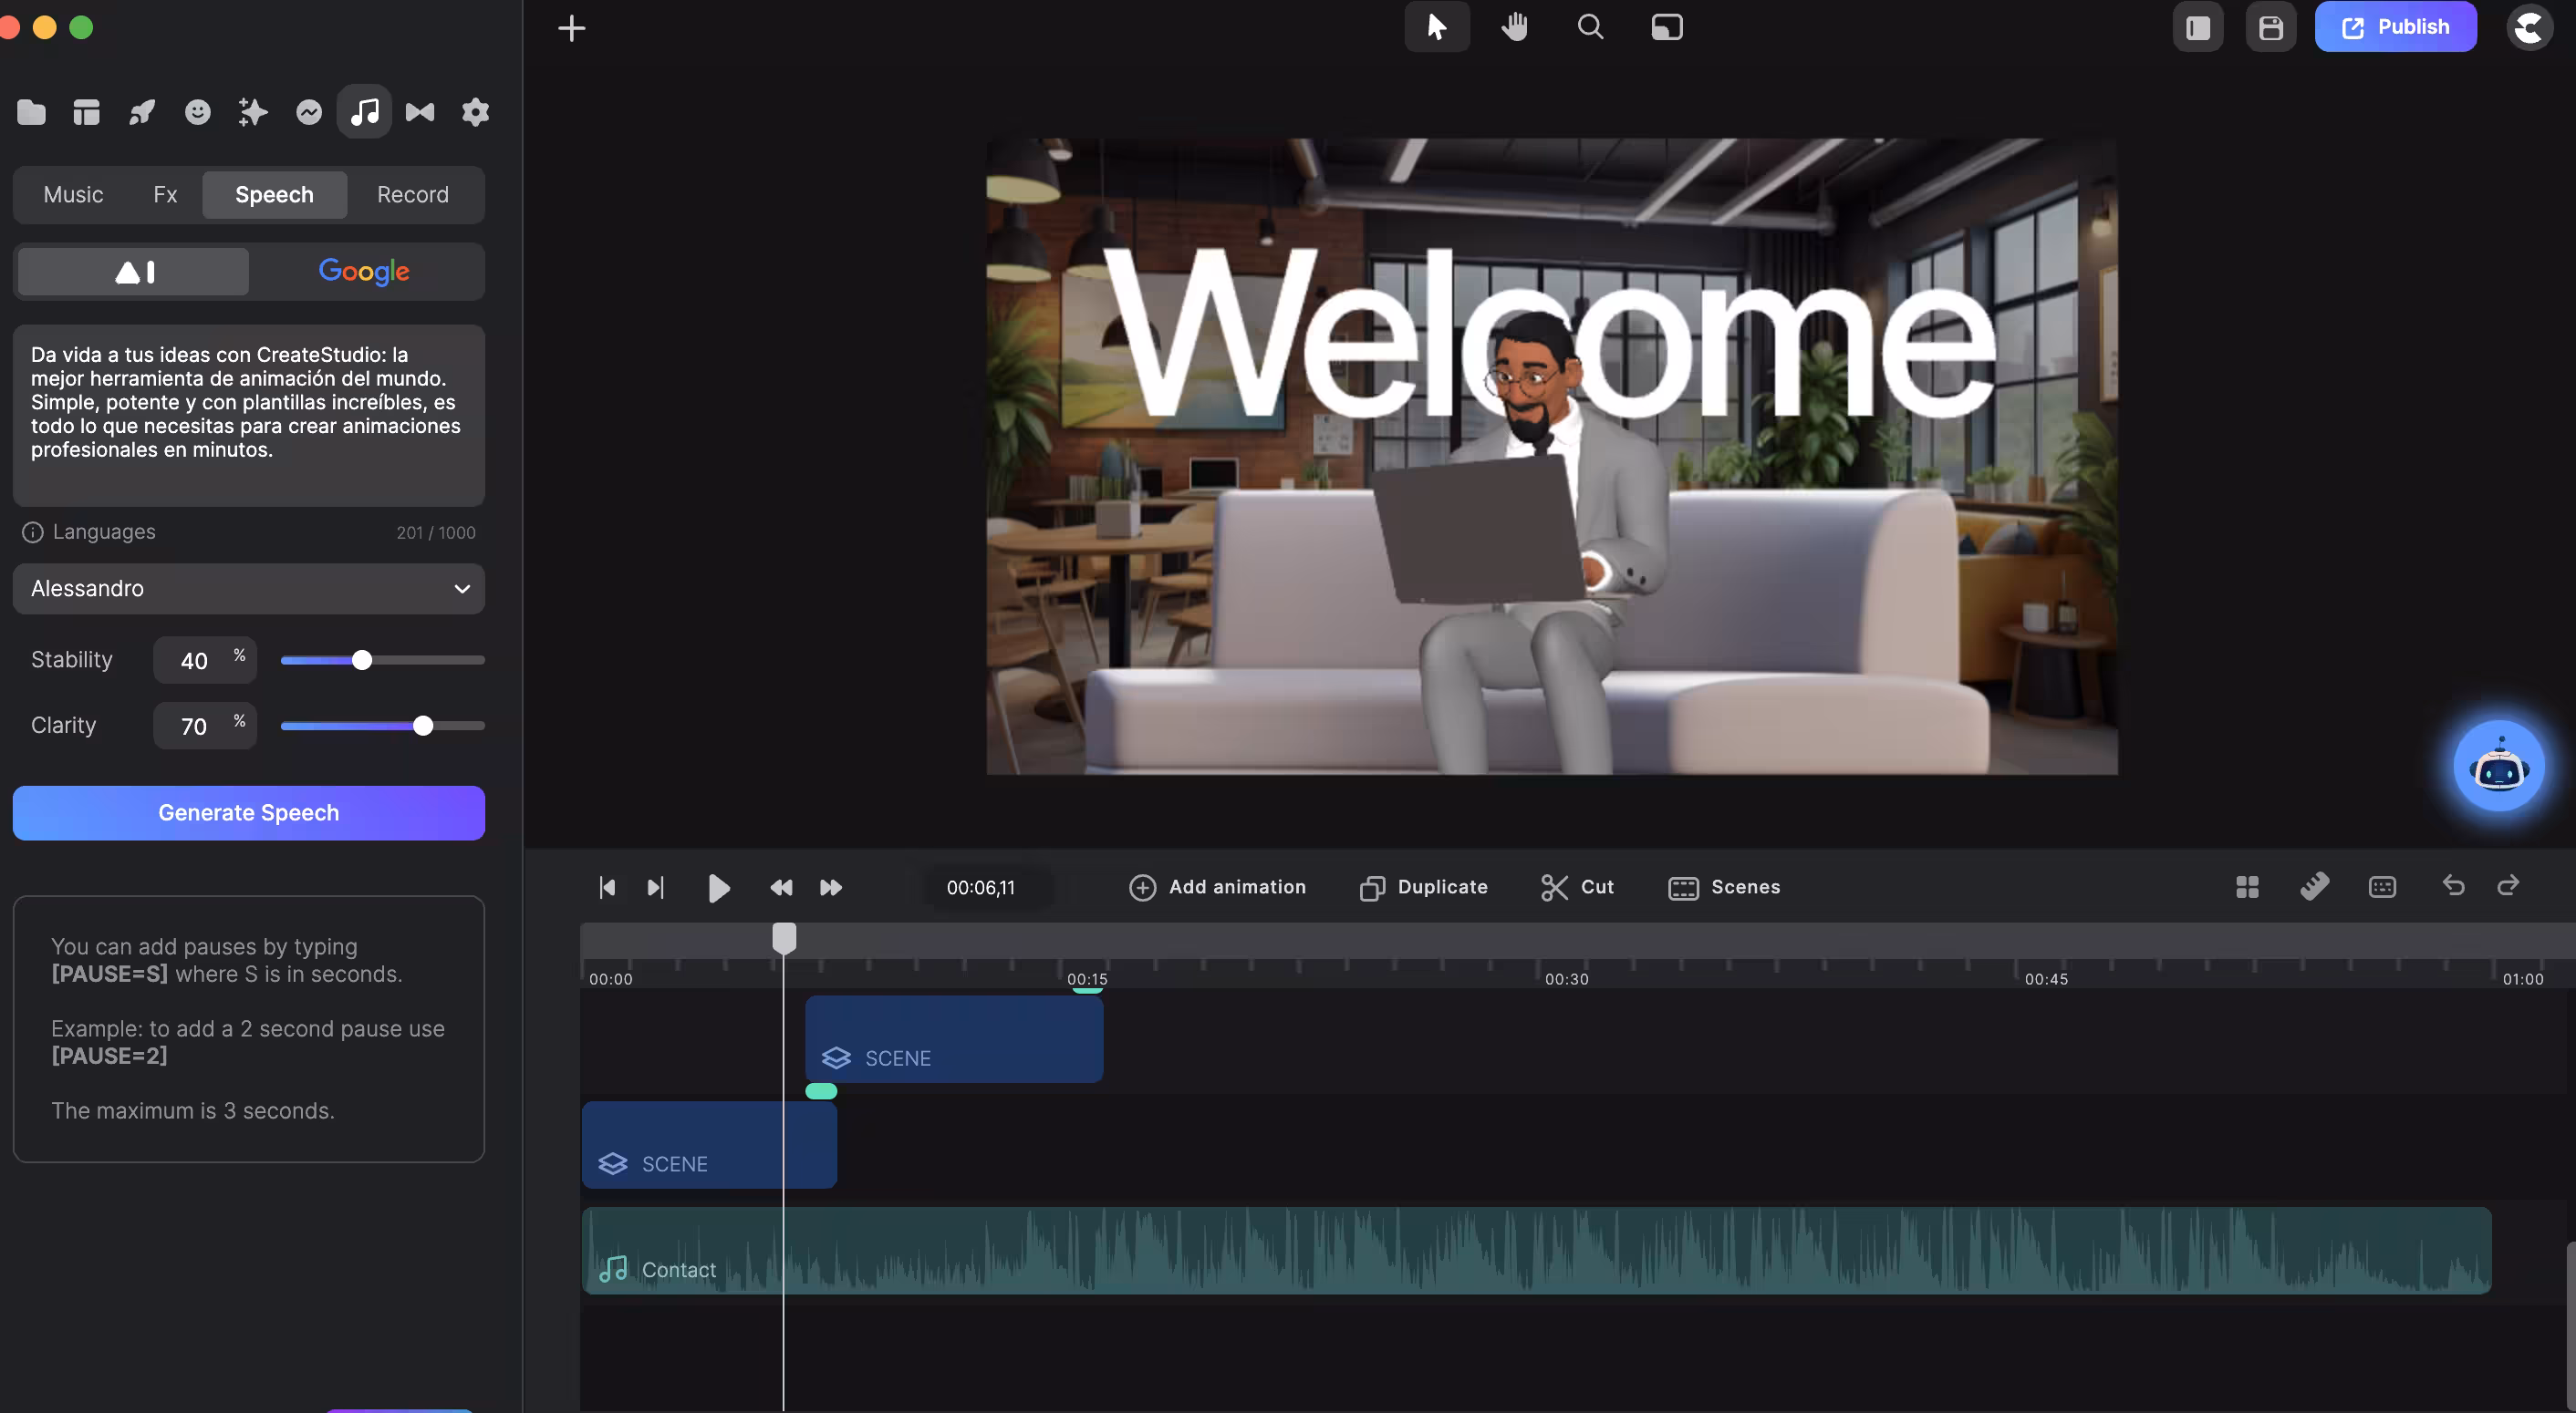Select the Contact audio track clip
This screenshot has width=2576, height=1413.
click(1536, 1250)
